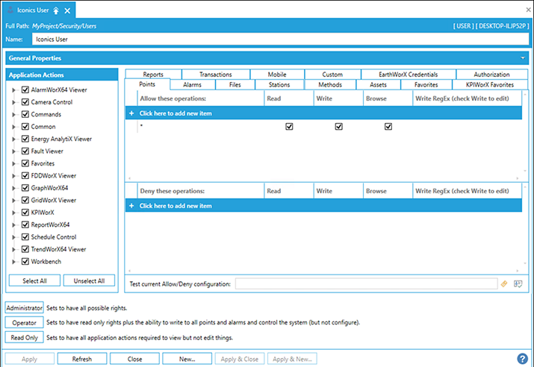Click the Unselect All button
Image resolution: width=534 pixels, height=367 pixels.
coord(89,280)
